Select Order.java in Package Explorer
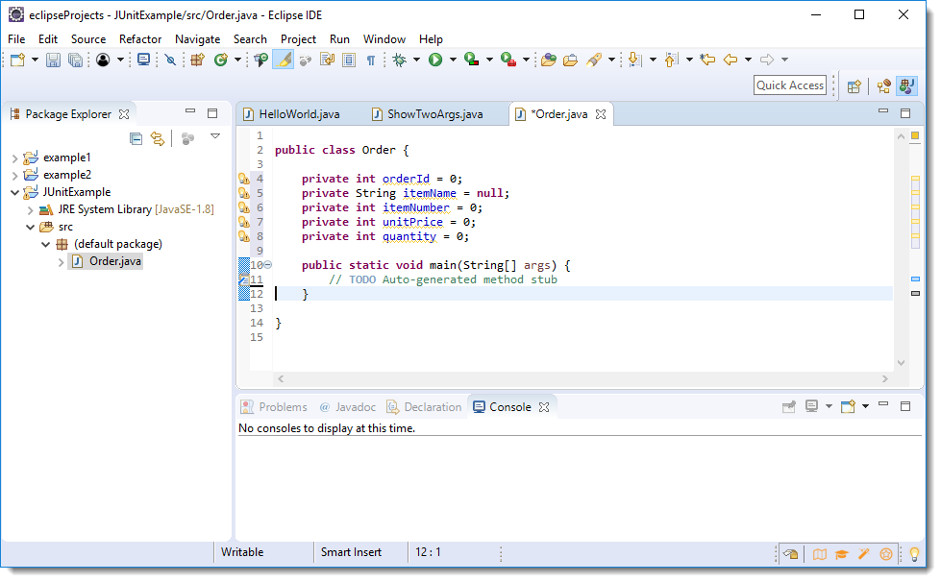 coord(115,261)
